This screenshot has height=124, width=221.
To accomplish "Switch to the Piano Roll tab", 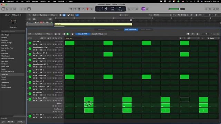I will click(101, 30).
